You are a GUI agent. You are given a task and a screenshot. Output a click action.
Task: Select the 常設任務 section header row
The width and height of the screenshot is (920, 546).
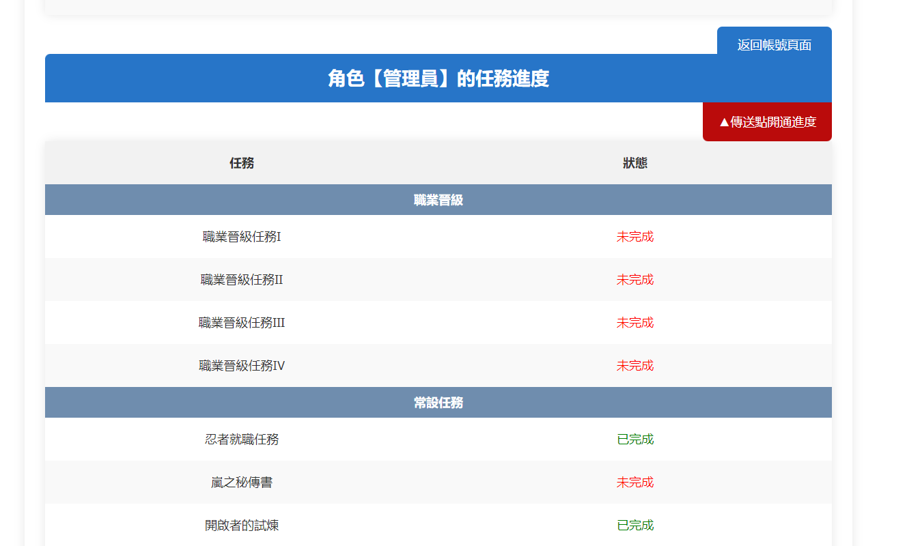(x=438, y=403)
